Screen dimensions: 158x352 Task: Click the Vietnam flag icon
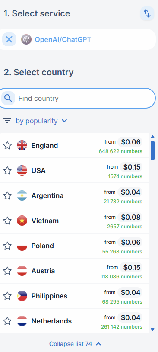[x=22, y=221]
